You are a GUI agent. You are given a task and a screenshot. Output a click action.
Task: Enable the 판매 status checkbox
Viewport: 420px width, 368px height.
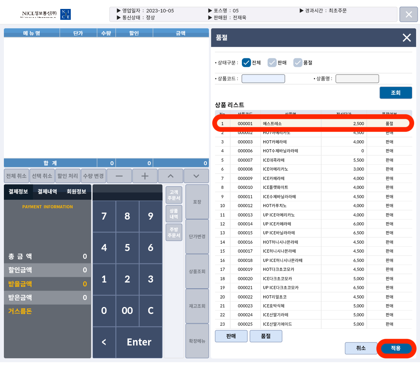click(x=272, y=63)
